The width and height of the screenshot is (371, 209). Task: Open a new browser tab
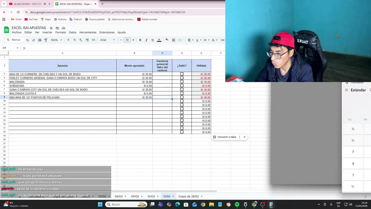(x=102, y=4)
